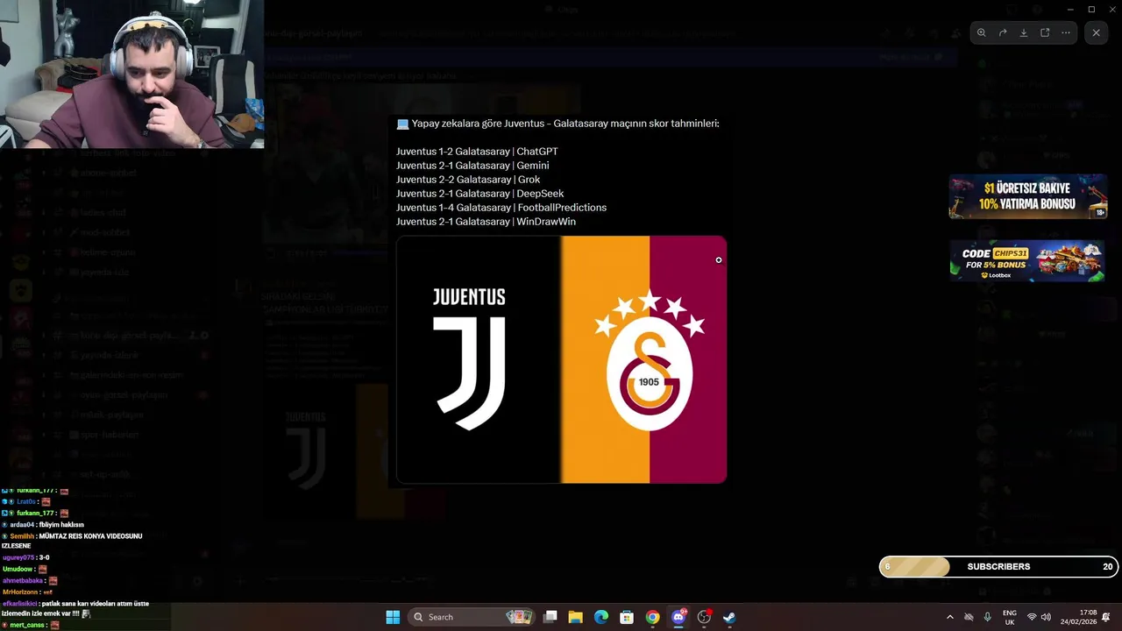Download the image with the download icon
This screenshot has width=1122, height=631.
click(1023, 32)
